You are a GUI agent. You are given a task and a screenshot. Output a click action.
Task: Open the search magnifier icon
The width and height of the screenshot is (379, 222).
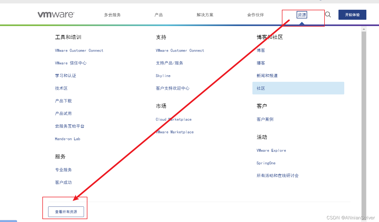point(328,14)
